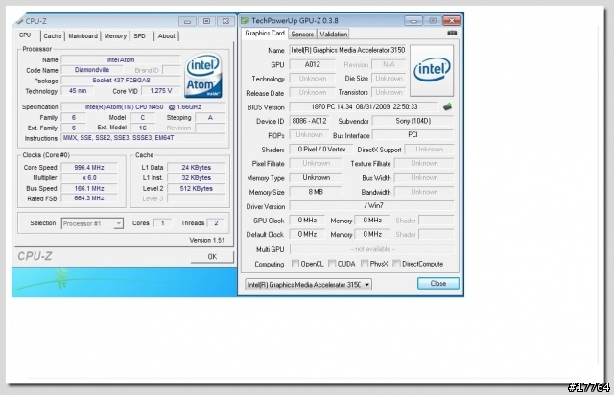
Task: Click the Instructions list MMX, SSE, SSE2
Action: pos(143,138)
